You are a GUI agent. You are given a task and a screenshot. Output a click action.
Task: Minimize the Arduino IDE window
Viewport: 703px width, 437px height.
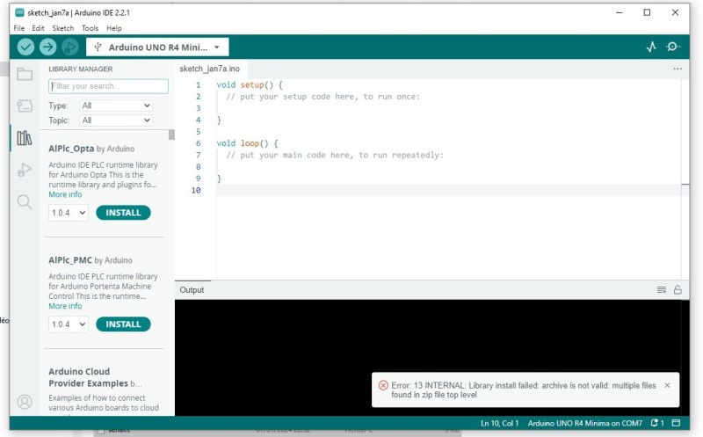click(x=620, y=12)
